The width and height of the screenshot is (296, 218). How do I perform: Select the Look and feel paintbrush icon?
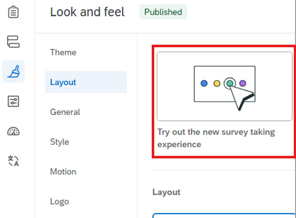[x=13, y=71]
